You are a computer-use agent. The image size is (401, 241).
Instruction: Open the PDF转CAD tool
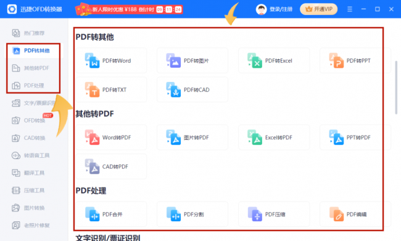tap(192, 90)
